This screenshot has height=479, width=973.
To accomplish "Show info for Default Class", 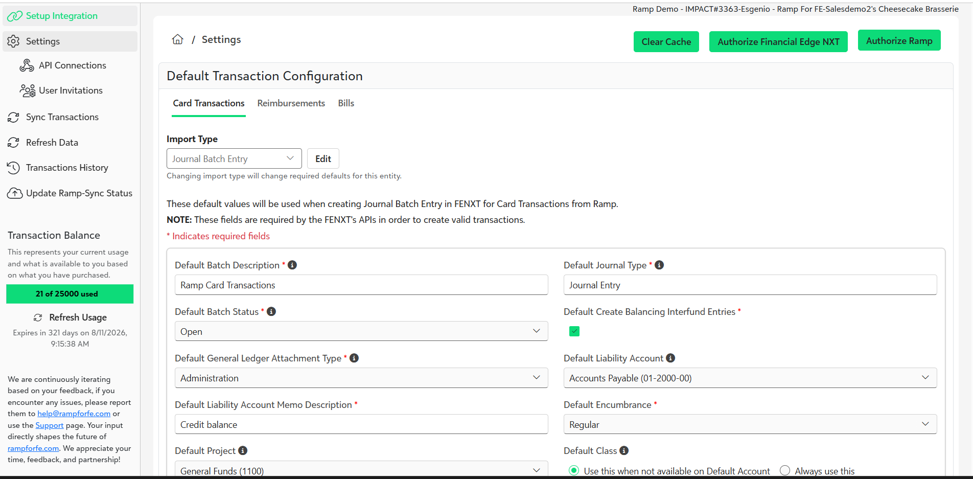I will tap(624, 450).
